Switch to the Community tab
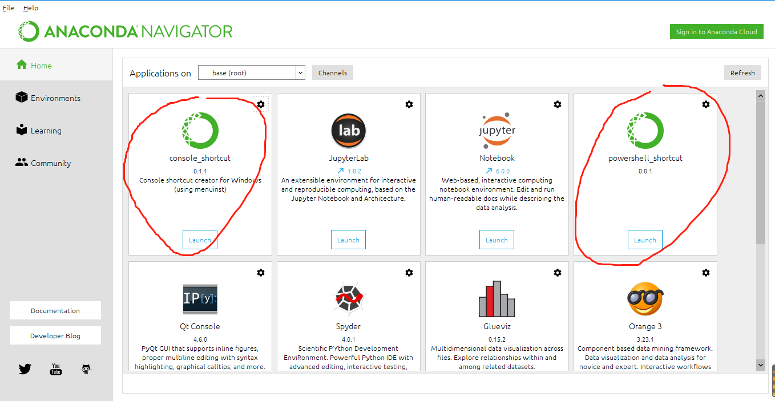The image size is (775, 401). [56, 163]
